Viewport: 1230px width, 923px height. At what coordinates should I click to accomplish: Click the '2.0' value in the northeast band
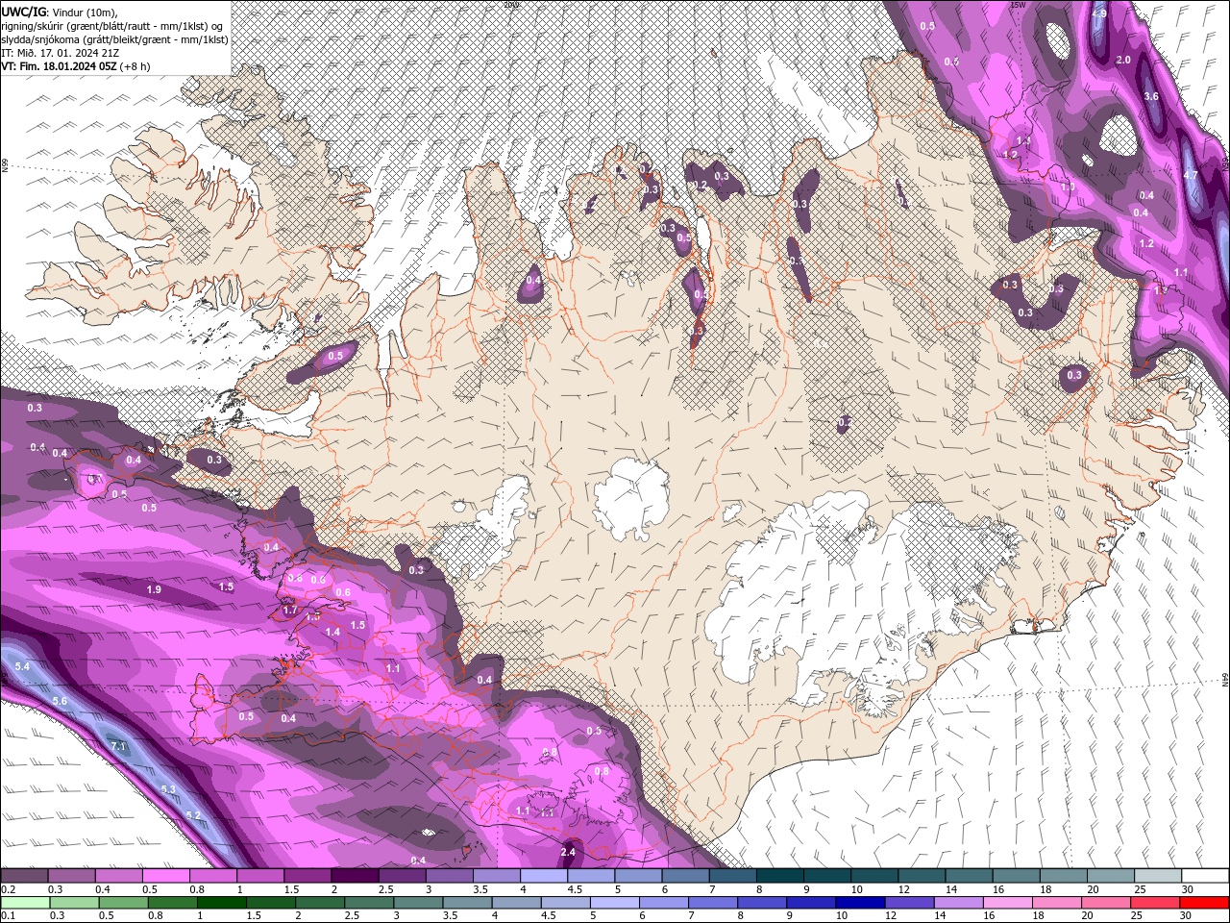click(x=1122, y=60)
